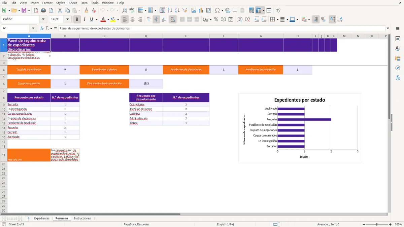
Task: Clear direct formatting
Action: point(94,10)
